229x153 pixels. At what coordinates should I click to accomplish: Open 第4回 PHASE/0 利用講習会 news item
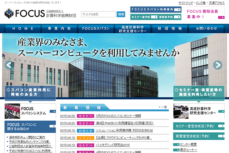click(124, 123)
